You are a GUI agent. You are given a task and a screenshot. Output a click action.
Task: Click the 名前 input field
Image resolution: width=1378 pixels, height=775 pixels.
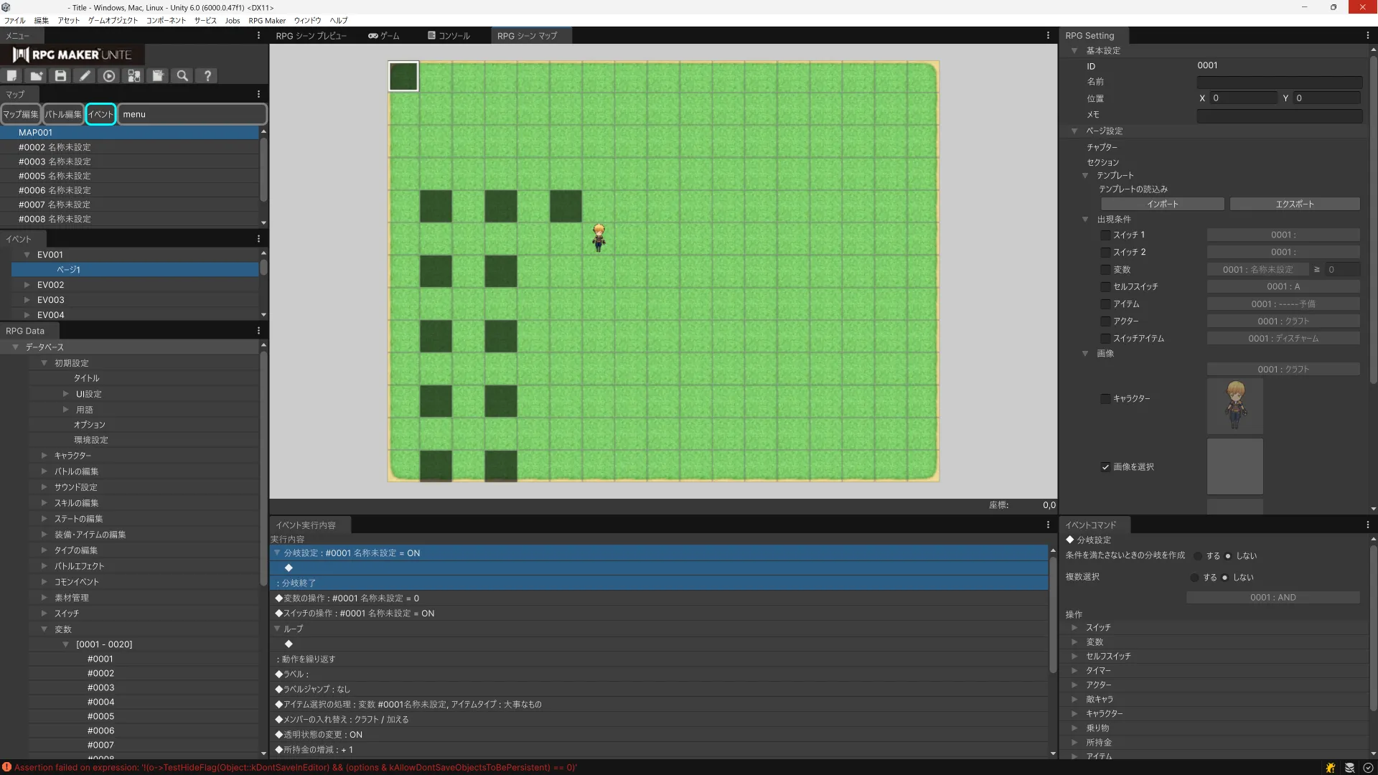point(1279,82)
